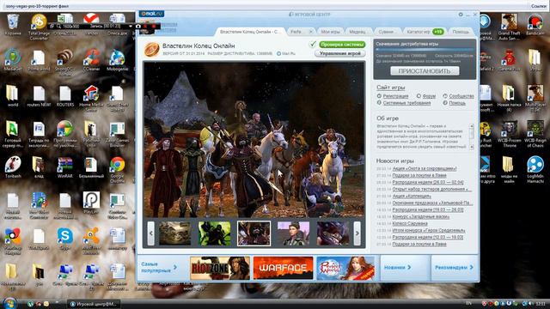Open the Windows Start menu

tap(9, 303)
